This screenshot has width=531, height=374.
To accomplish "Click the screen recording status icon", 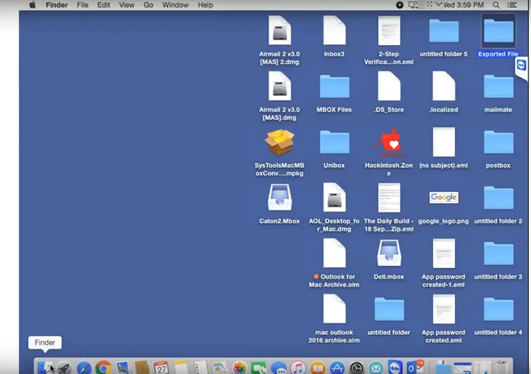I will pos(400,5).
